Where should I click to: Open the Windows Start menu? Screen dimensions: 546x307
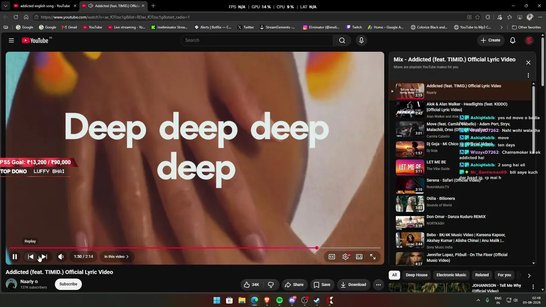217,301
